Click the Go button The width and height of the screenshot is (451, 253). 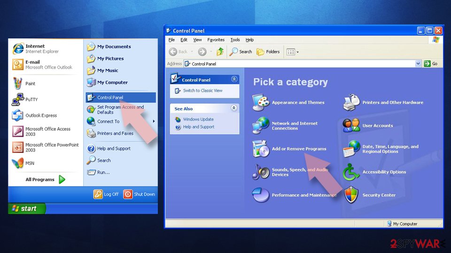pyautogui.click(x=431, y=64)
